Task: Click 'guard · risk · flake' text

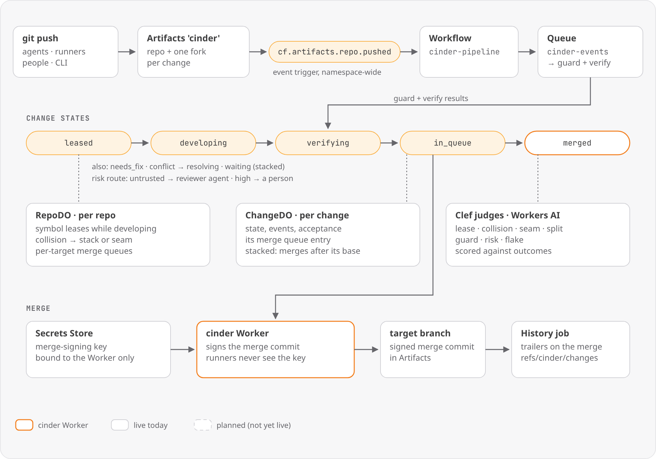Action: pos(489,240)
